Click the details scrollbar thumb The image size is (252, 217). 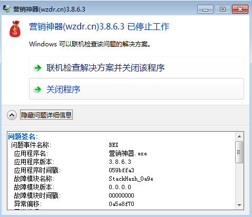coord(239,152)
